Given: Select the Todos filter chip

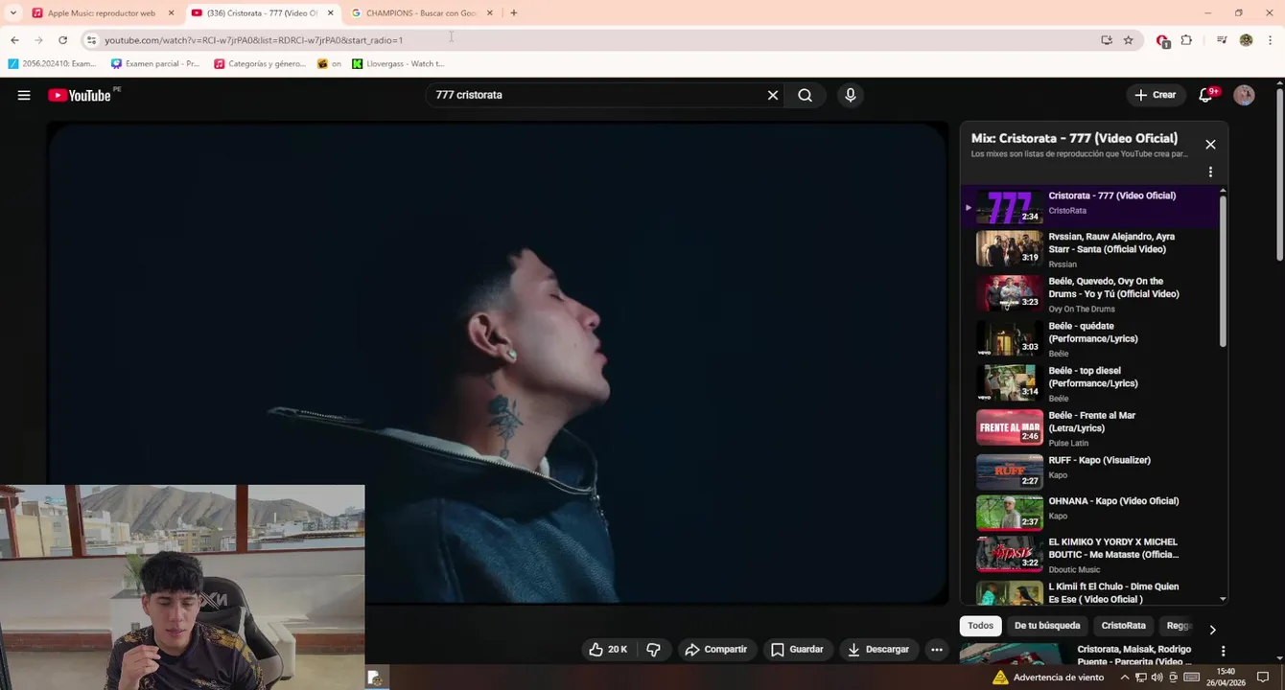Looking at the screenshot, I should pos(980,626).
